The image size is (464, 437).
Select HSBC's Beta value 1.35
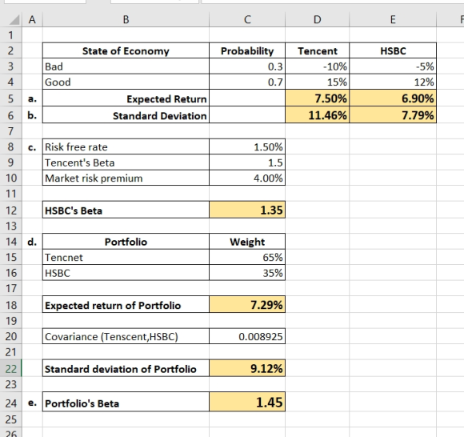point(247,210)
